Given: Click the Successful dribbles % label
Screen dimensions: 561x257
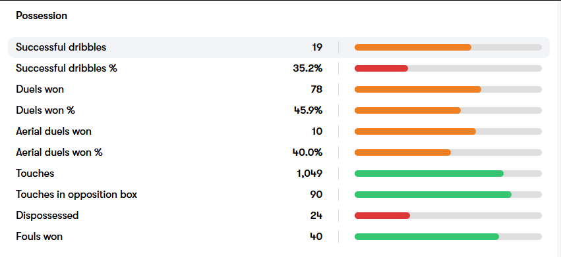Looking at the screenshot, I should point(67,68).
